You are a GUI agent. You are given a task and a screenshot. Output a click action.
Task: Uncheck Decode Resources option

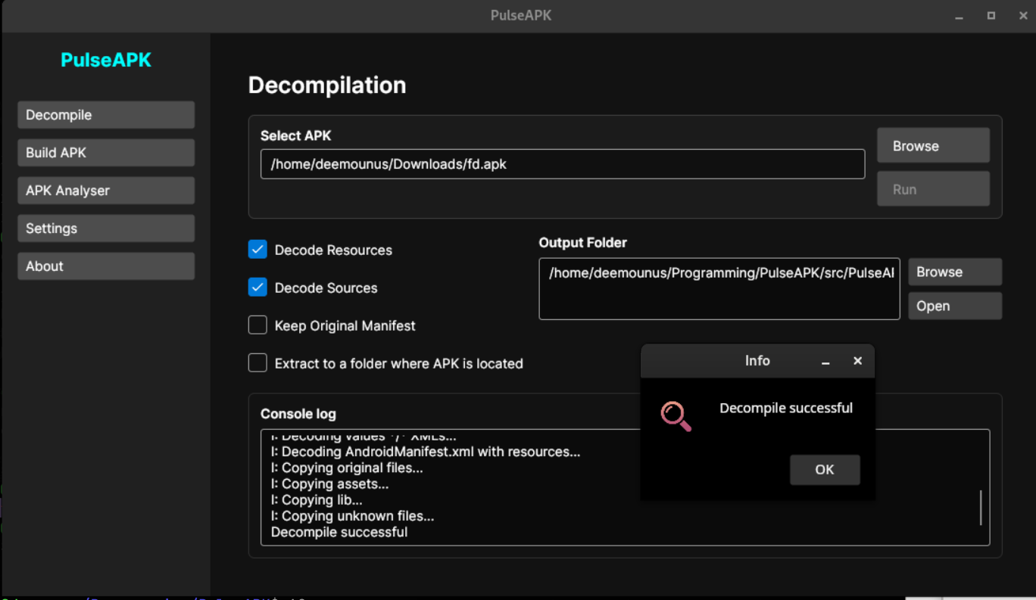257,250
